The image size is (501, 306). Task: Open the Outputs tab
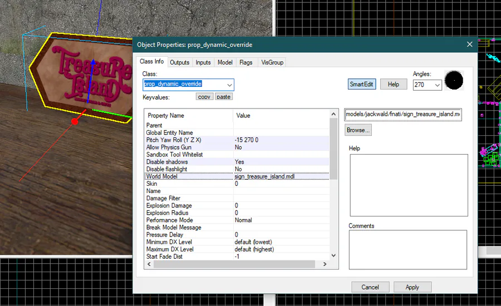(x=180, y=63)
